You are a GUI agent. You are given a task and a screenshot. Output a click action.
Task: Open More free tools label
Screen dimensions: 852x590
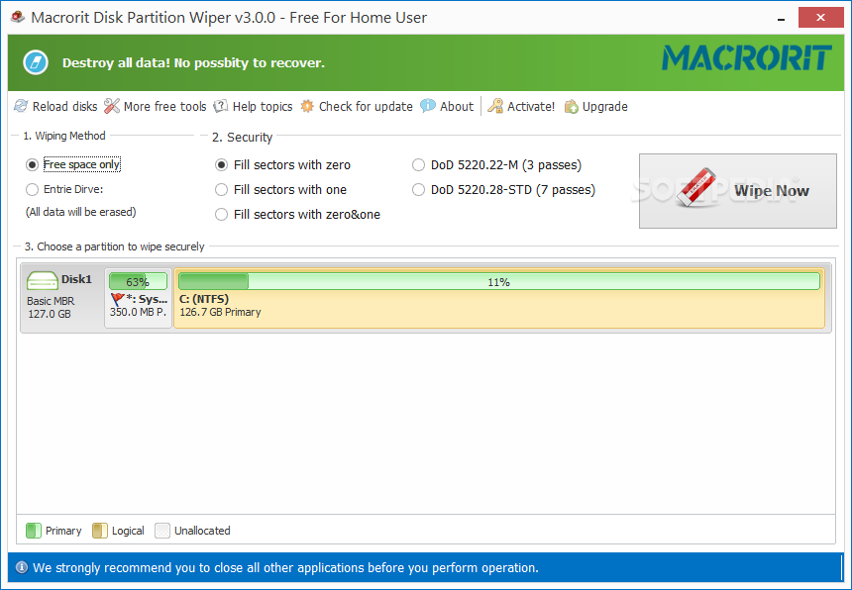(x=165, y=106)
